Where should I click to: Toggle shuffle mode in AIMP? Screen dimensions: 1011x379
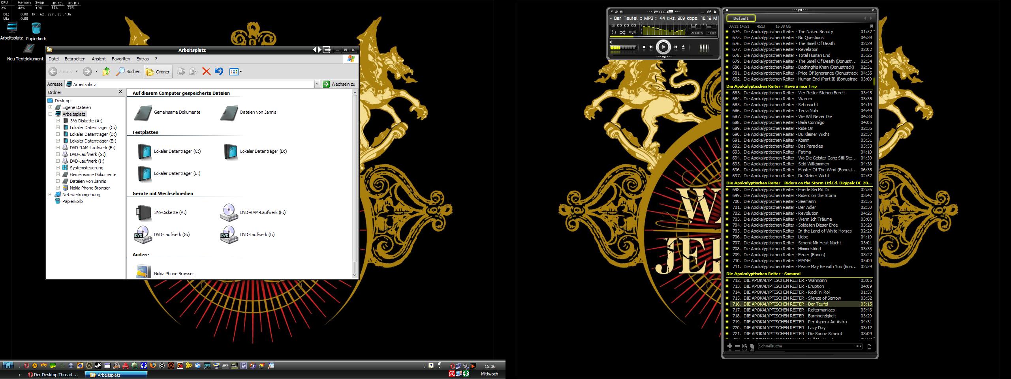coord(622,32)
